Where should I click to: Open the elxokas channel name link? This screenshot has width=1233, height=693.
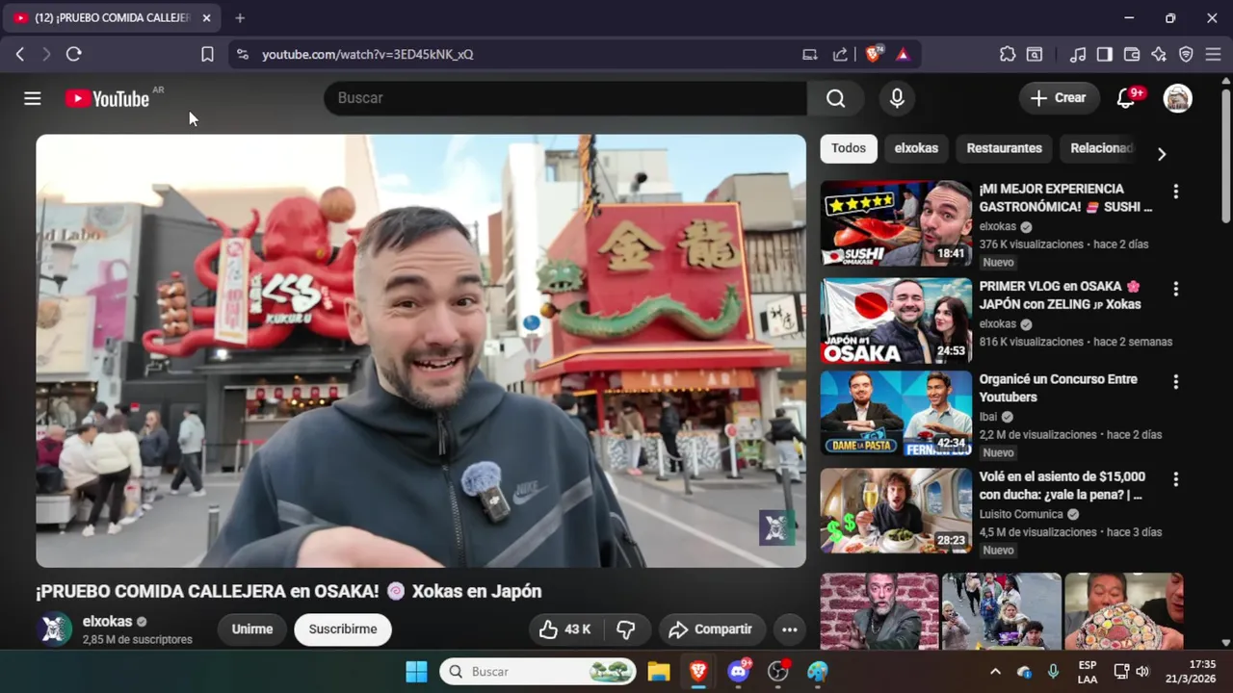108,622
